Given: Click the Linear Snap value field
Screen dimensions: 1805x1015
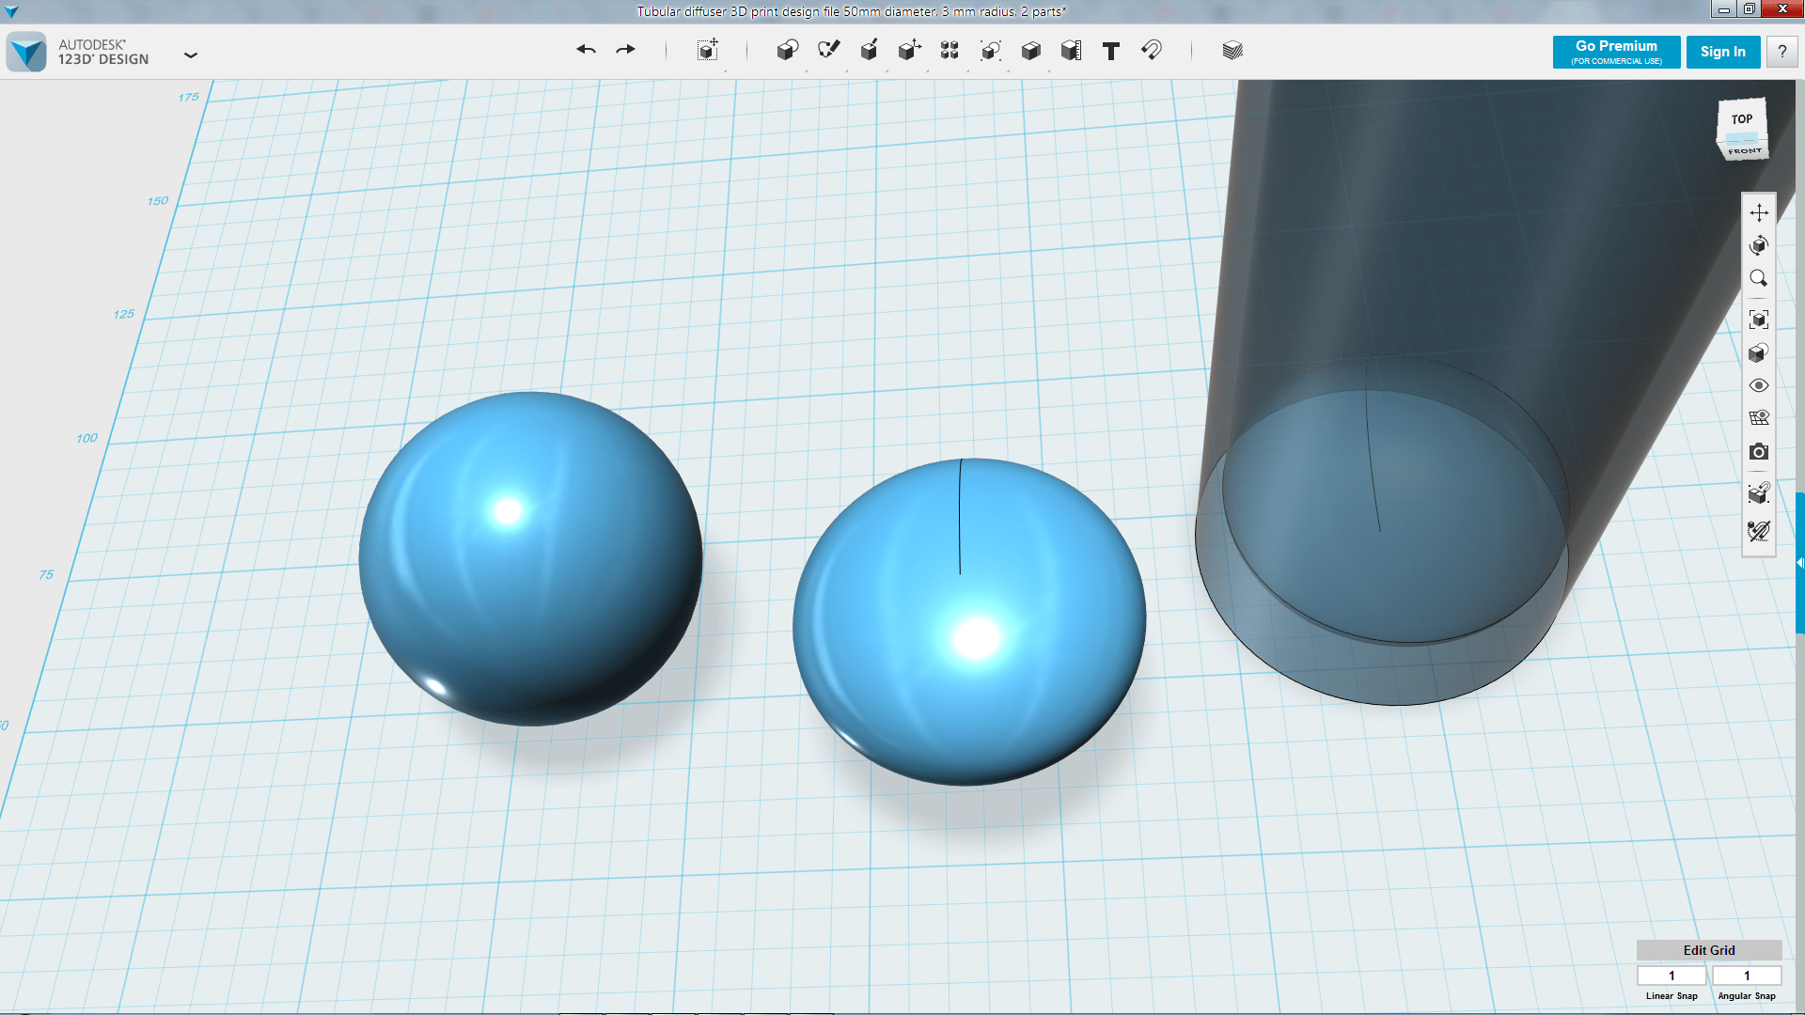Looking at the screenshot, I should [x=1671, y=976].
